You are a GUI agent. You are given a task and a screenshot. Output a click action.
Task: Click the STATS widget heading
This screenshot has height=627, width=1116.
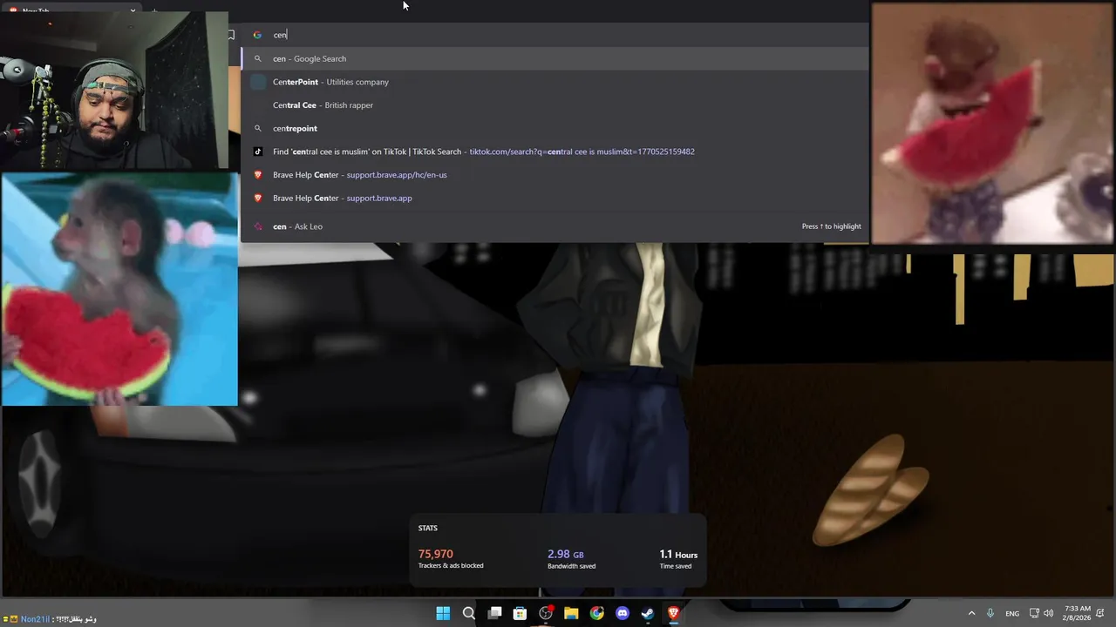coord(427,528)
